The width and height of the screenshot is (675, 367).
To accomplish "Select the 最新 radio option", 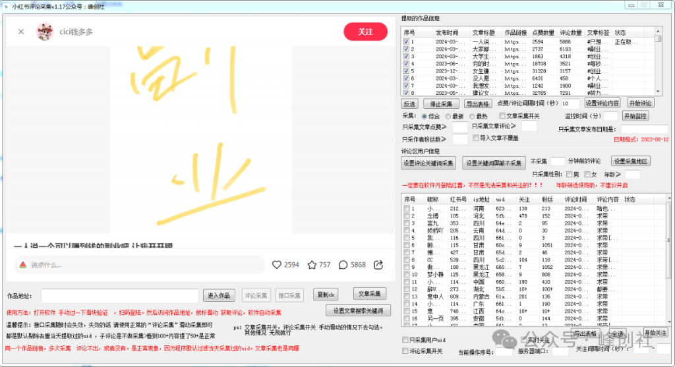I will (448, 116).
